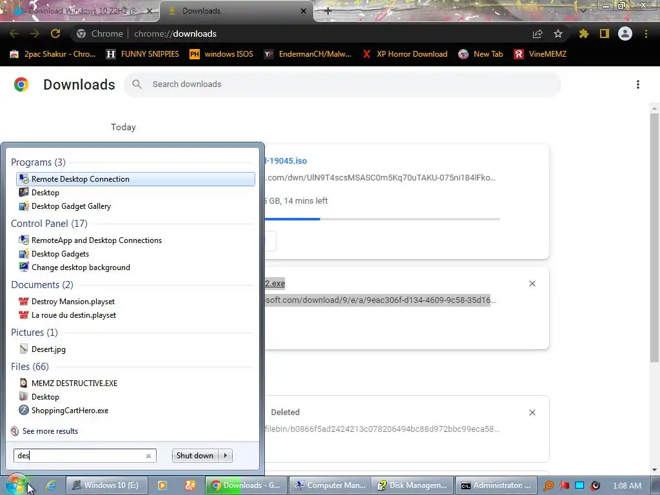Toggle the Chrome side panel

pos(605,34)
